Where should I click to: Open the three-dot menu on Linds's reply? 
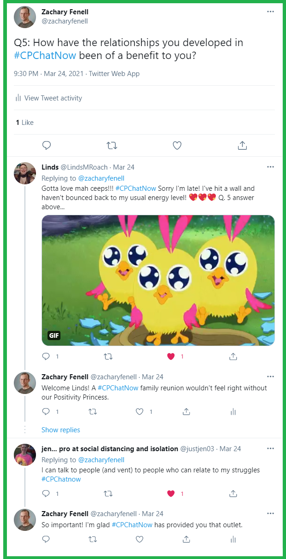click(270, 167)
